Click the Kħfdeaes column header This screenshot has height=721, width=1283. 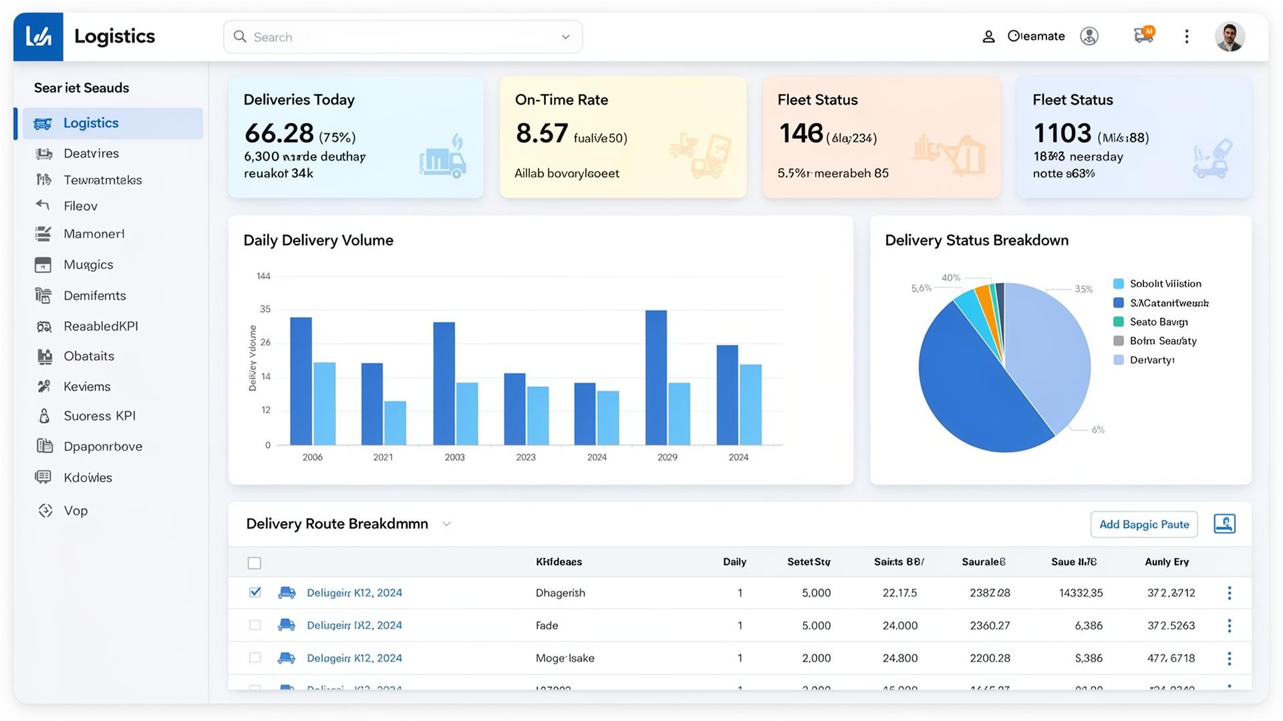coord(559,562)
